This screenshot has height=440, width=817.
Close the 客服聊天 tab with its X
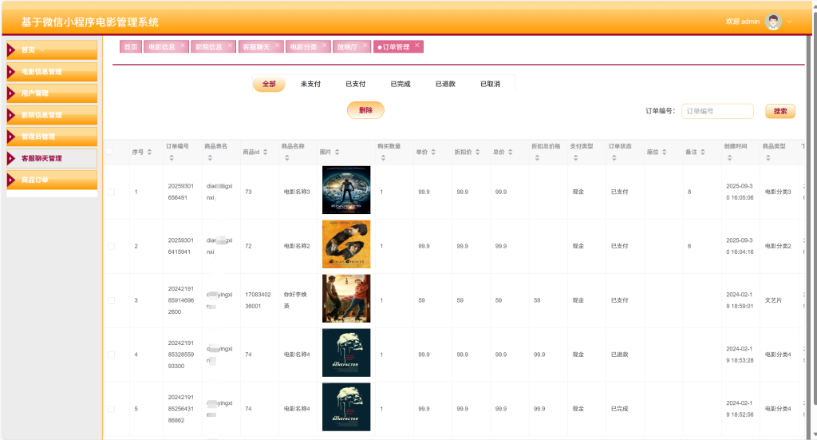point(277,46)
